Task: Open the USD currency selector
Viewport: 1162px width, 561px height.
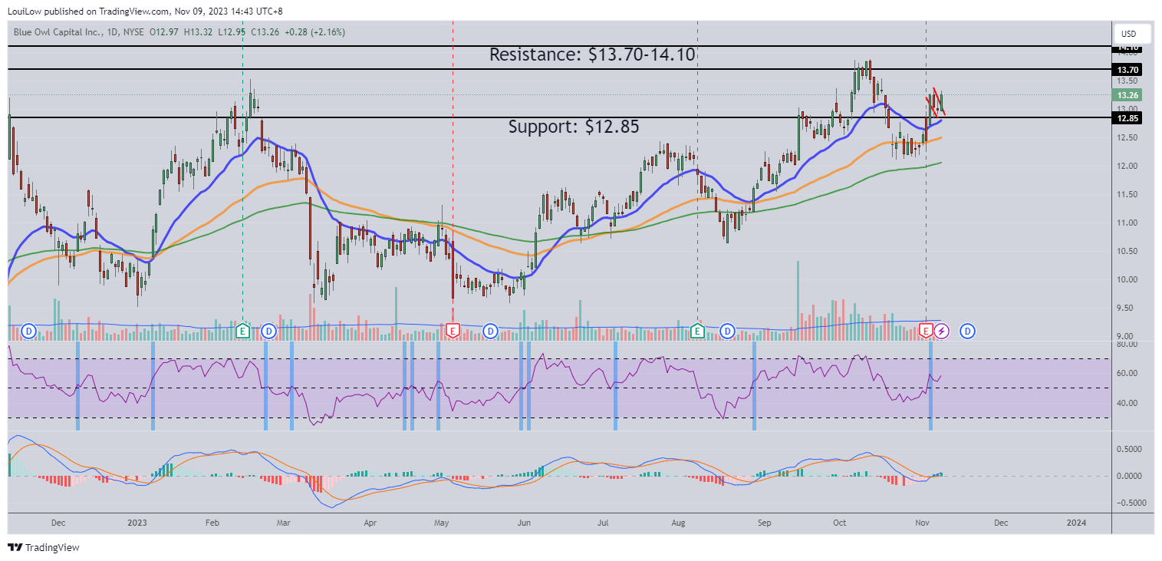Action: coord(1133,34)
